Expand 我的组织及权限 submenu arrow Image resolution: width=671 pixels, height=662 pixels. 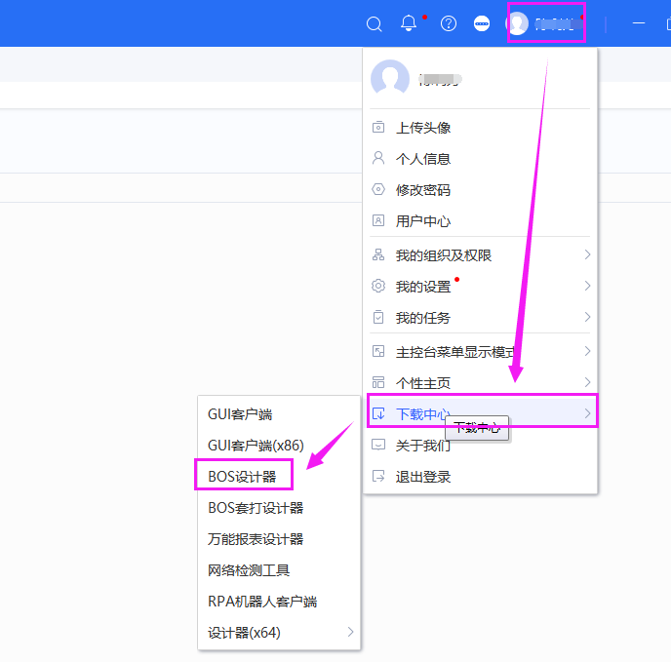587,255
